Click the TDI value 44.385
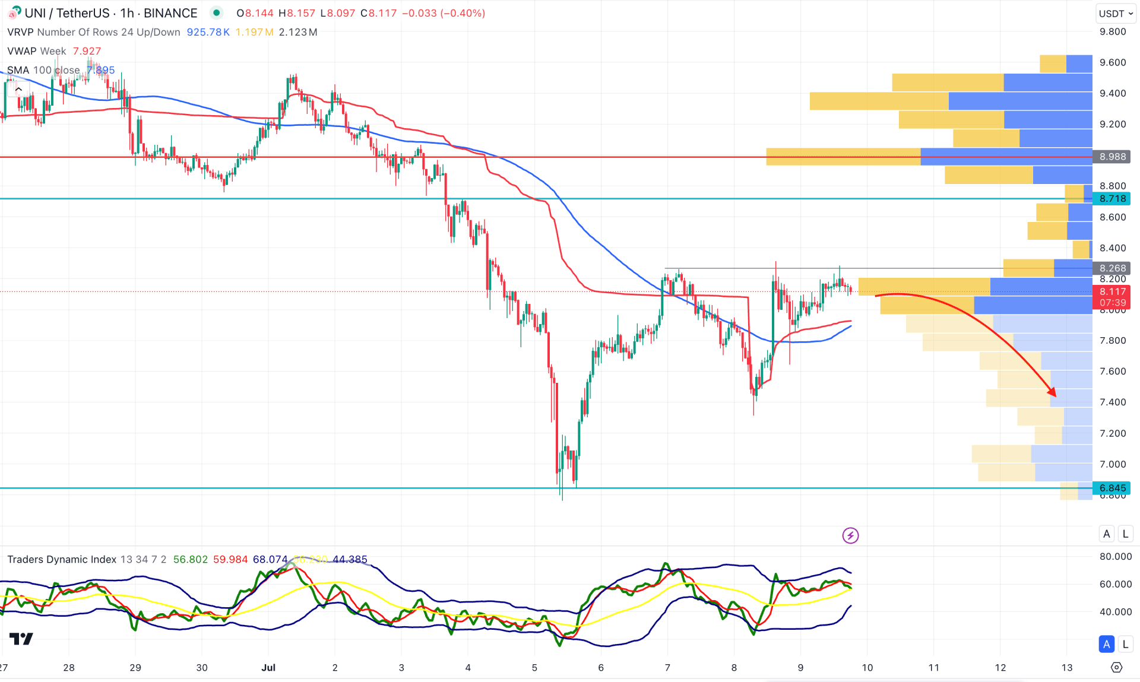 tap(350, 559)
